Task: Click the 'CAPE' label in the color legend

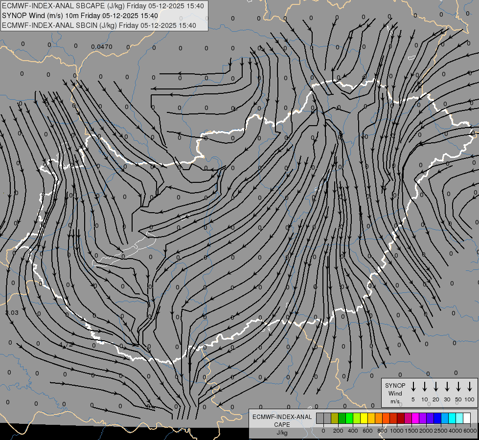Action: (x=282, y=424)
